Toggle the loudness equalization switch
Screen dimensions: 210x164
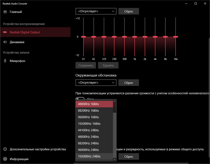point(80,98)
